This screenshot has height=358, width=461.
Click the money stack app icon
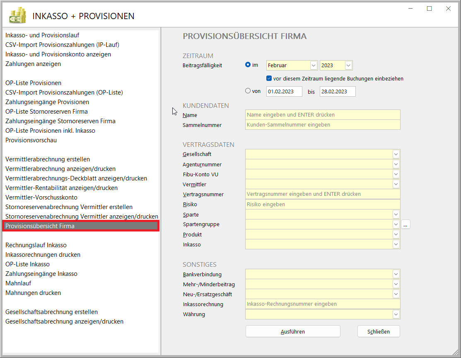pyautogui.click(x=17, y=16)
